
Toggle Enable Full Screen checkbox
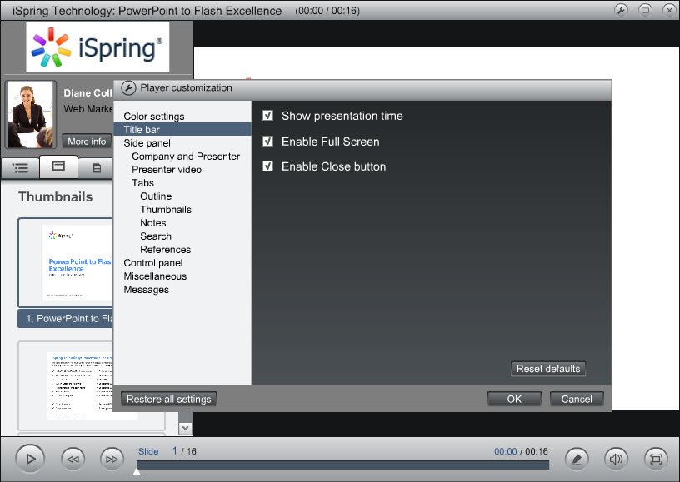pos(268,142)
